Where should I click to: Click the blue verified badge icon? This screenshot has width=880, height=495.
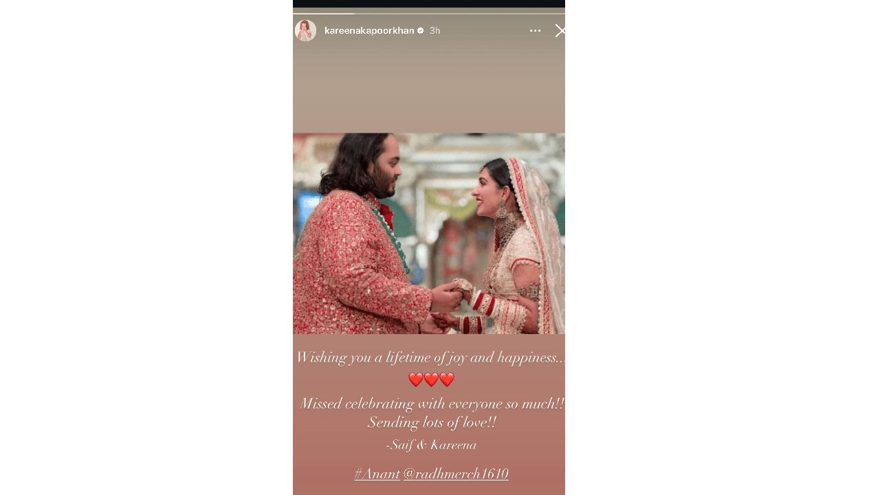pos(421,30)
